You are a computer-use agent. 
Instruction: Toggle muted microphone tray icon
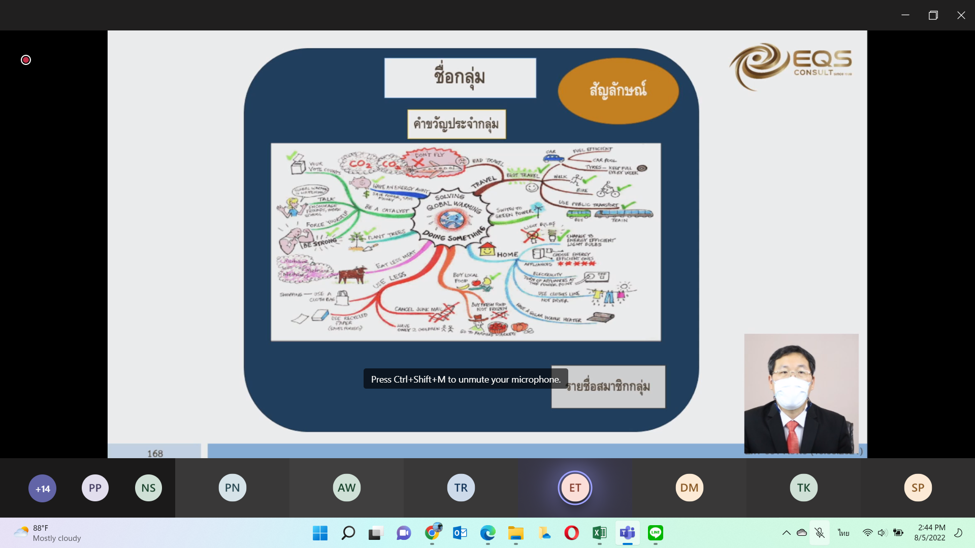[820, 533]
